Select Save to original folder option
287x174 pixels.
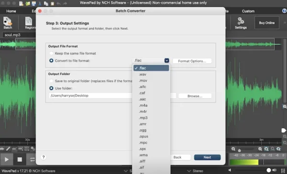tap(52, 81)
